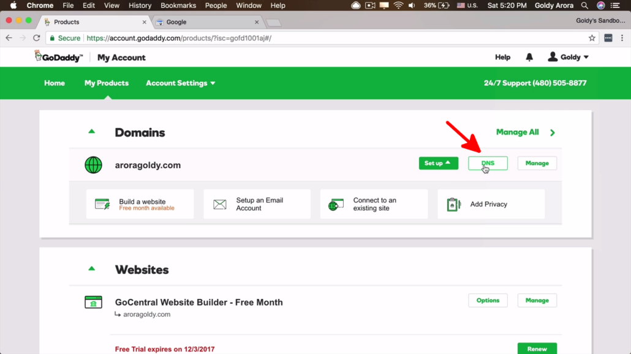Click the globe icon for aroragoldy.com
Viewport: 631px width, 354px height.
tap(93, 165)
